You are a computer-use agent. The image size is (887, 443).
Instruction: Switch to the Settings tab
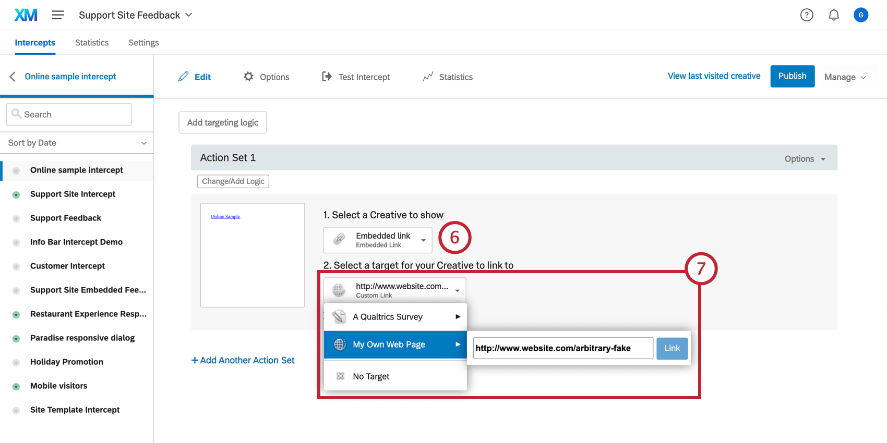[x=143, y=43]
